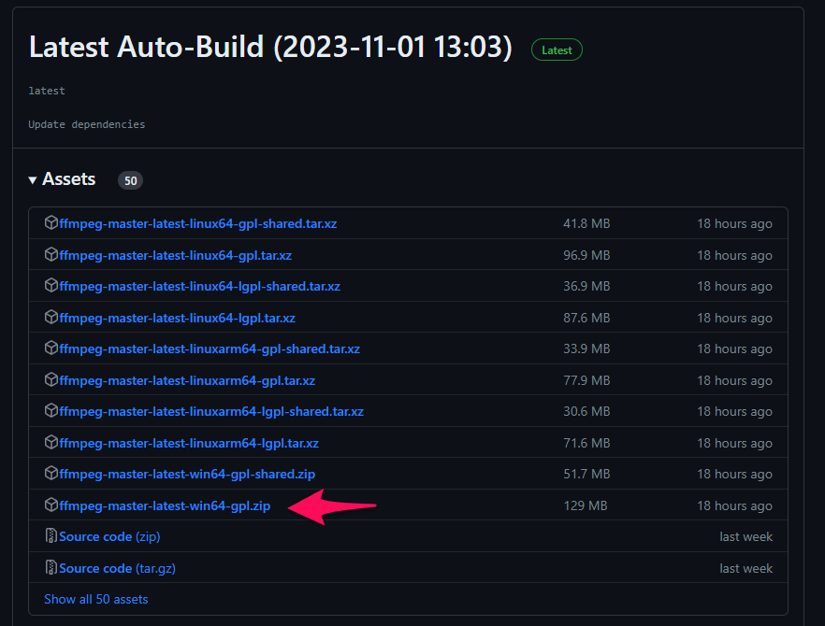Click package icon beside linux64-lgpl.tar.xz

(51, 317)
